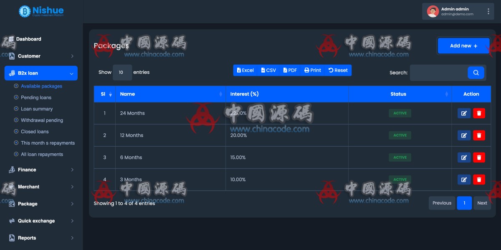The image size is (501, 250).
Task: Export table to Excel
Action: (245, 70)
